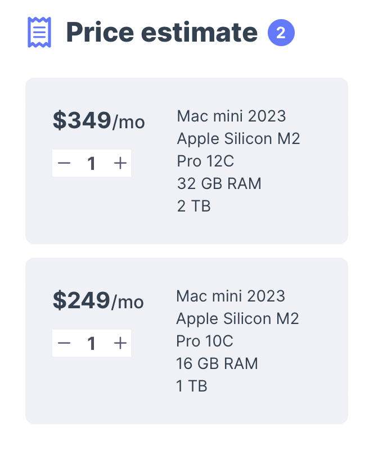Increase quantity of the $349/mo Mac mini

120,163
